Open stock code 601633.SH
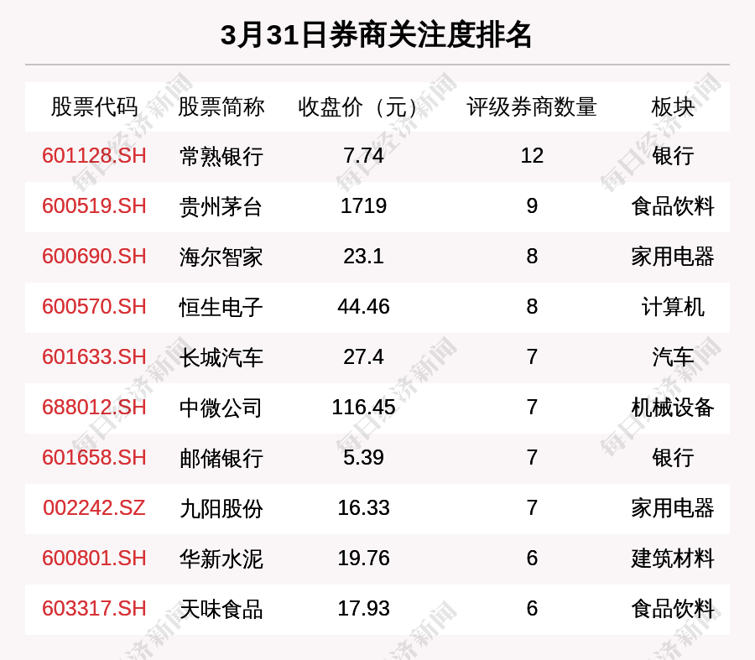The width and height of the screenshot is (755, 660). pyautogui.click(x=94, y=357)
